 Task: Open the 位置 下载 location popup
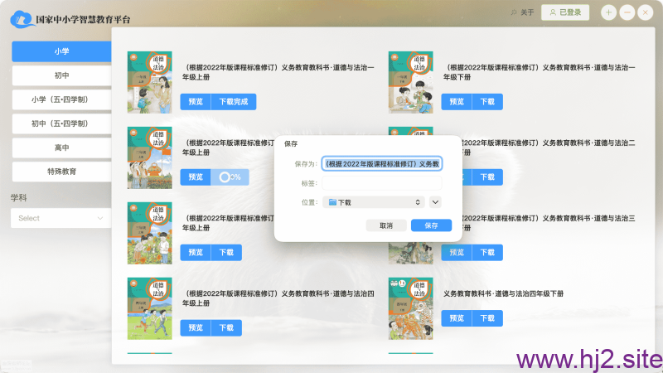pos(374,202)
